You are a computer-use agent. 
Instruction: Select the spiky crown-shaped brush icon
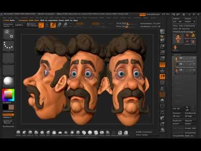[x=60, y=133]
